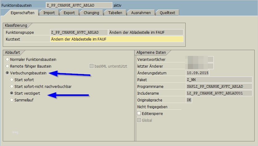Choose the Start sofort option
This screenshot has height=146, width=258.
coord(11,80)
